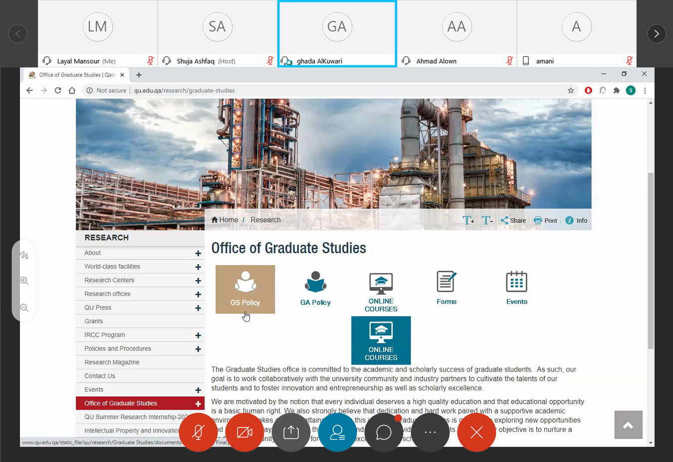This screenshot has height=462, width=673.
Task: Open more options ellipsis in meeting toolbar
Action: (430, 433)
